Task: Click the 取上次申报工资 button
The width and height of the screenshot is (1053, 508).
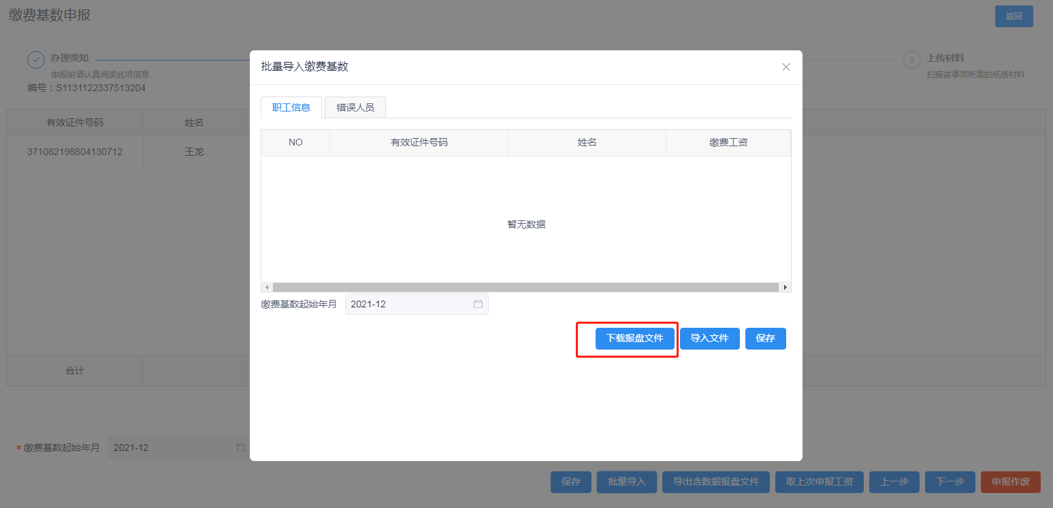Action: pos(819,481)
